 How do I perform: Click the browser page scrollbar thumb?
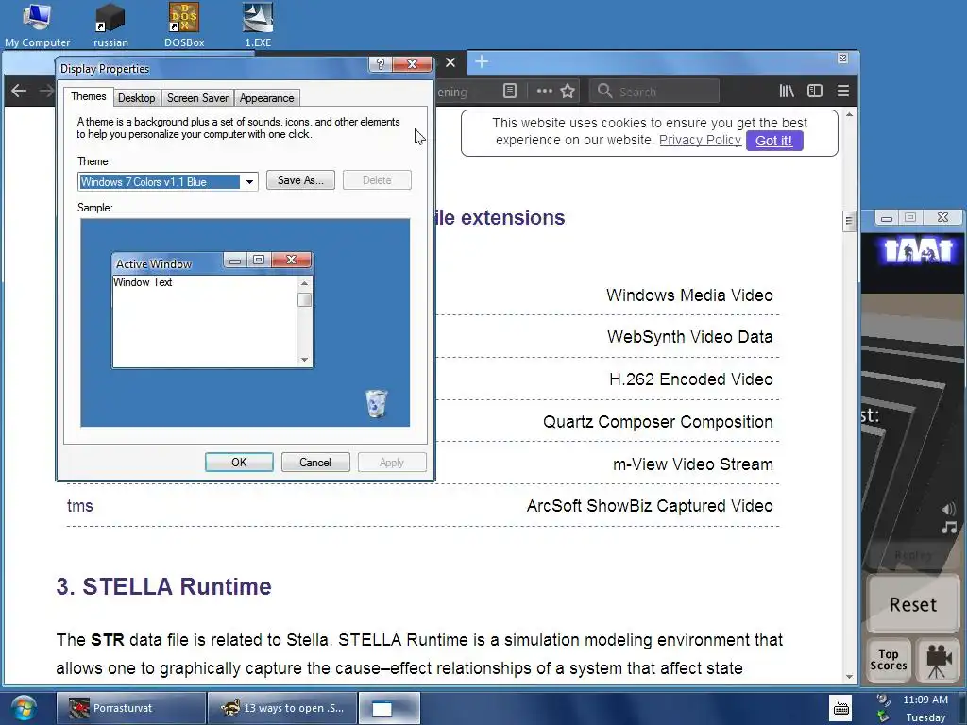click(849, 221)
